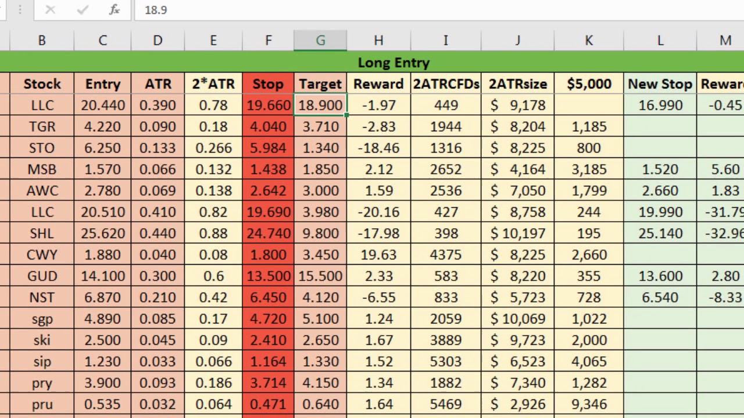744x418 pixels.
Task: Select stock cell pru
Action: pyautogui.click(x=42, y=404)
